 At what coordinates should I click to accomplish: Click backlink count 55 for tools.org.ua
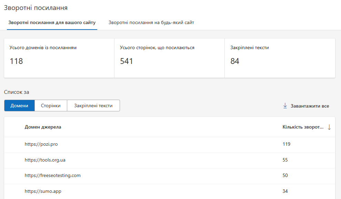coord(285,160)
